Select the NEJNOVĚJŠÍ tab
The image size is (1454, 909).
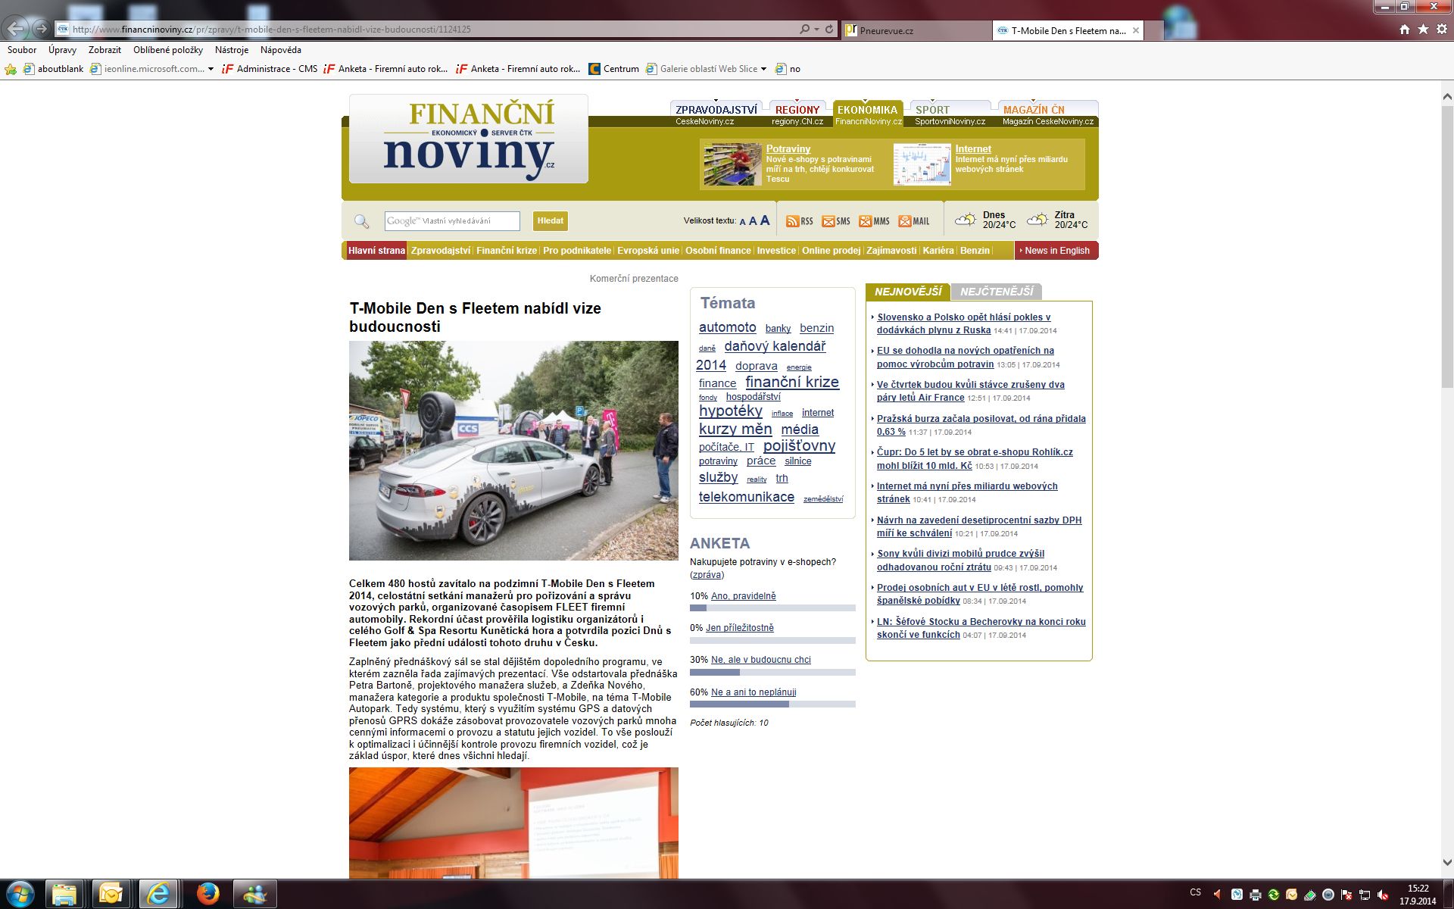(908, 292)
